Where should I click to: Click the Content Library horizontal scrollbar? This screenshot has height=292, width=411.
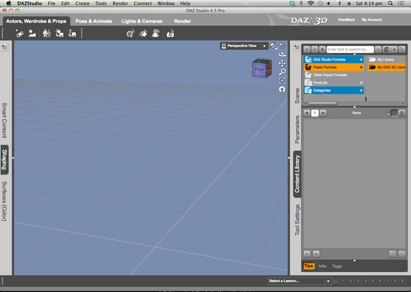pyautogui.click(x=323, y=104)
